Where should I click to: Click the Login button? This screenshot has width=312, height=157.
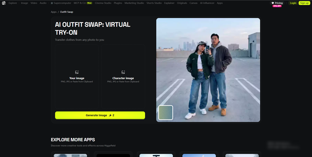pyautogui.click(x=293, y=3)
